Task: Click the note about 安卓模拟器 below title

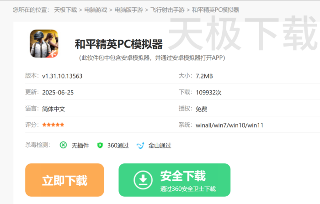Action: point(152,58)
